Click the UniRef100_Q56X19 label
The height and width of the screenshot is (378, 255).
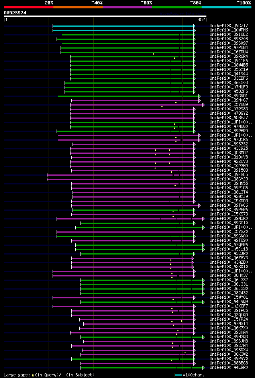[x=229, y=70]
